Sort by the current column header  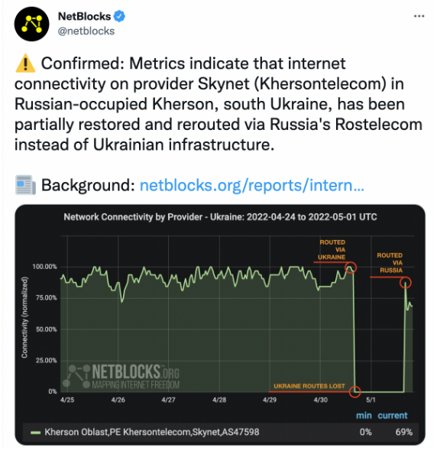click(393, 415)
